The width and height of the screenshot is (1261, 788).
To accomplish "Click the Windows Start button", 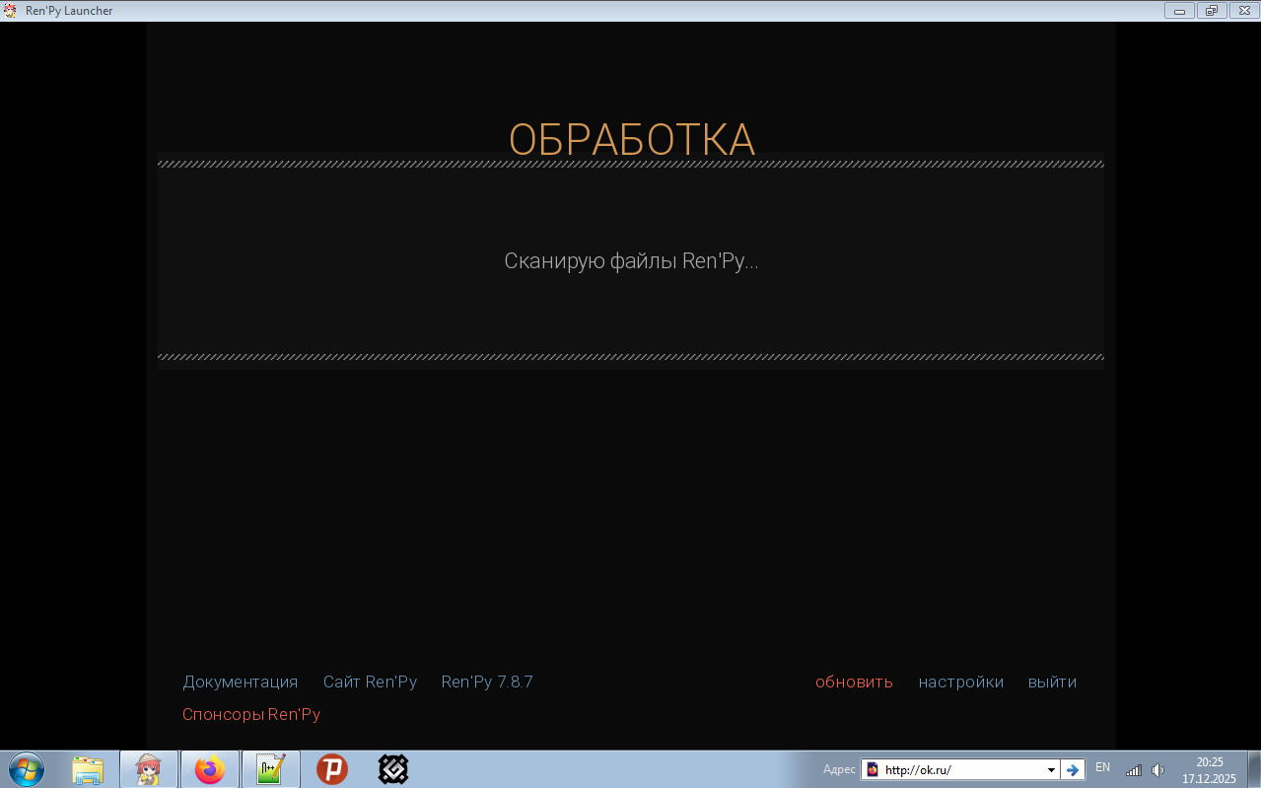I will (x=27, y=769).
